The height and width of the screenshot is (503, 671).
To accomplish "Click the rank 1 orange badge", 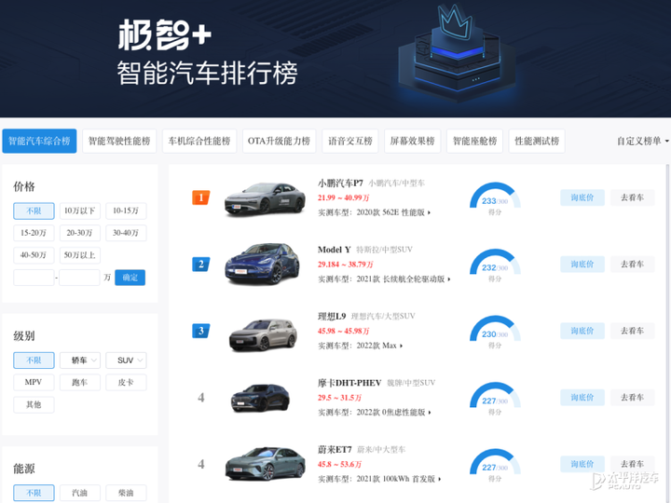I will pos(201,197).
